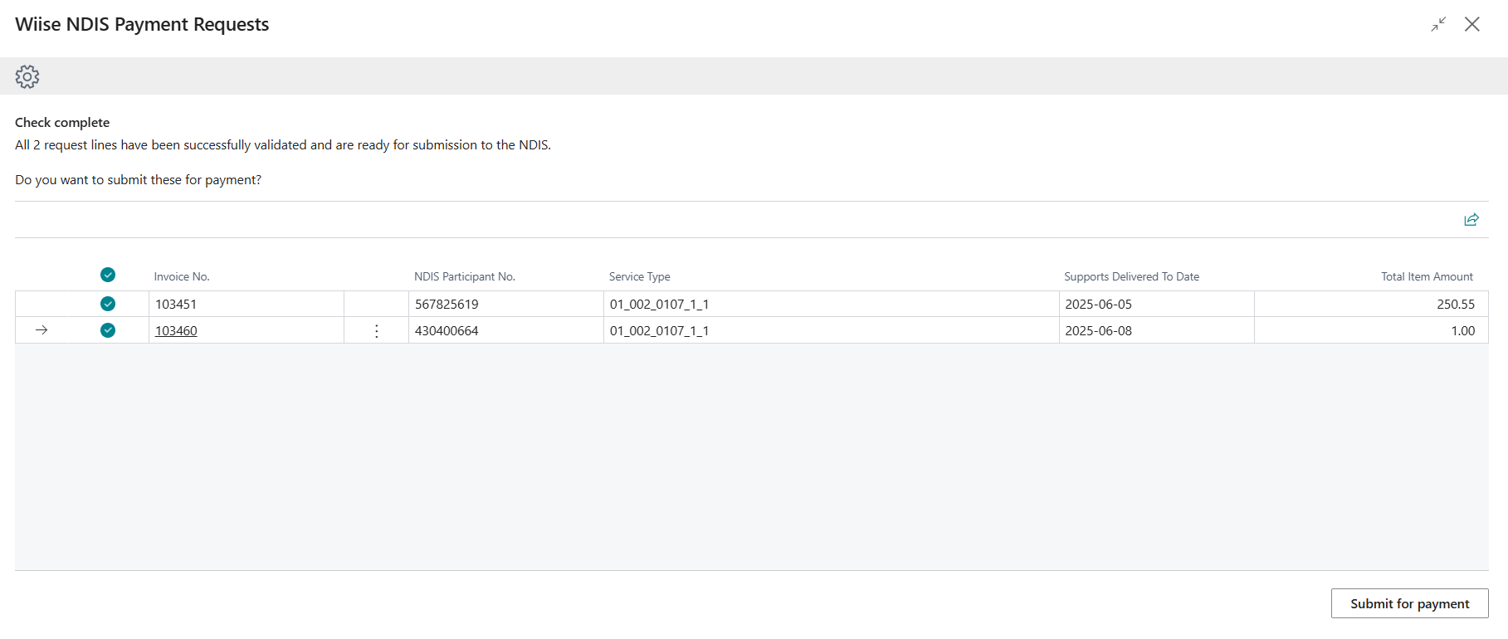Collapse the dialog with the shrink arrows icon
The width and height of the screenshot is (1508, 639).
coord(1438,24)
